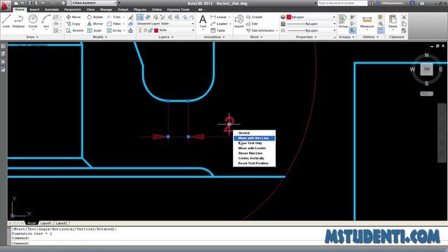The height and width of the screenshot is (252, 448).
Task: Activate the Rotate tool
Action: tap(95, 17)
